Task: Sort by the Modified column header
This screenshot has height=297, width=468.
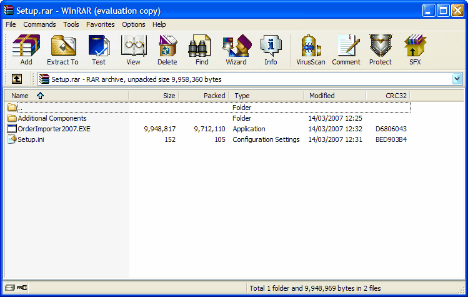Action: (x=335, y=96)
